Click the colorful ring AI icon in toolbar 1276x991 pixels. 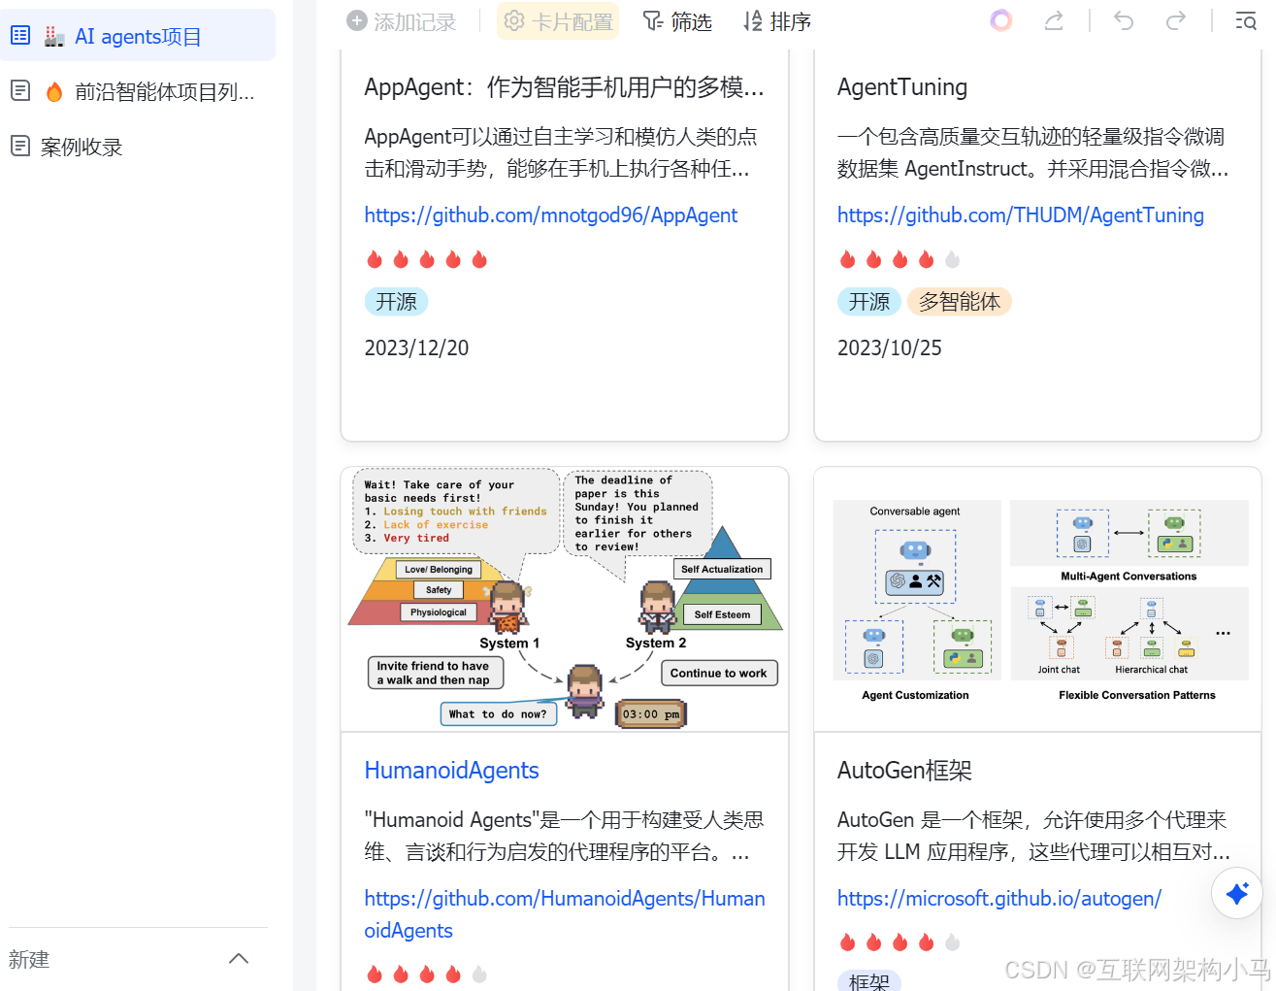(1000, 20)
